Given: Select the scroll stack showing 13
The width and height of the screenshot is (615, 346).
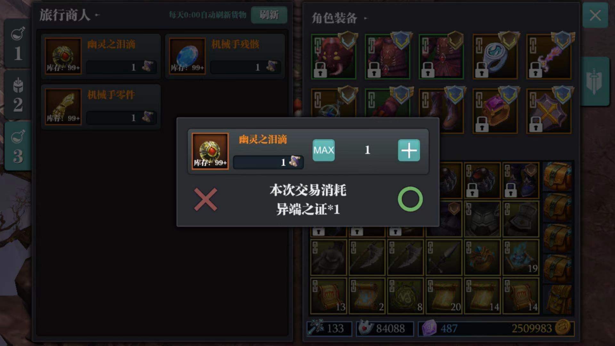Looking at the screenshot, I should click(328, 295).
